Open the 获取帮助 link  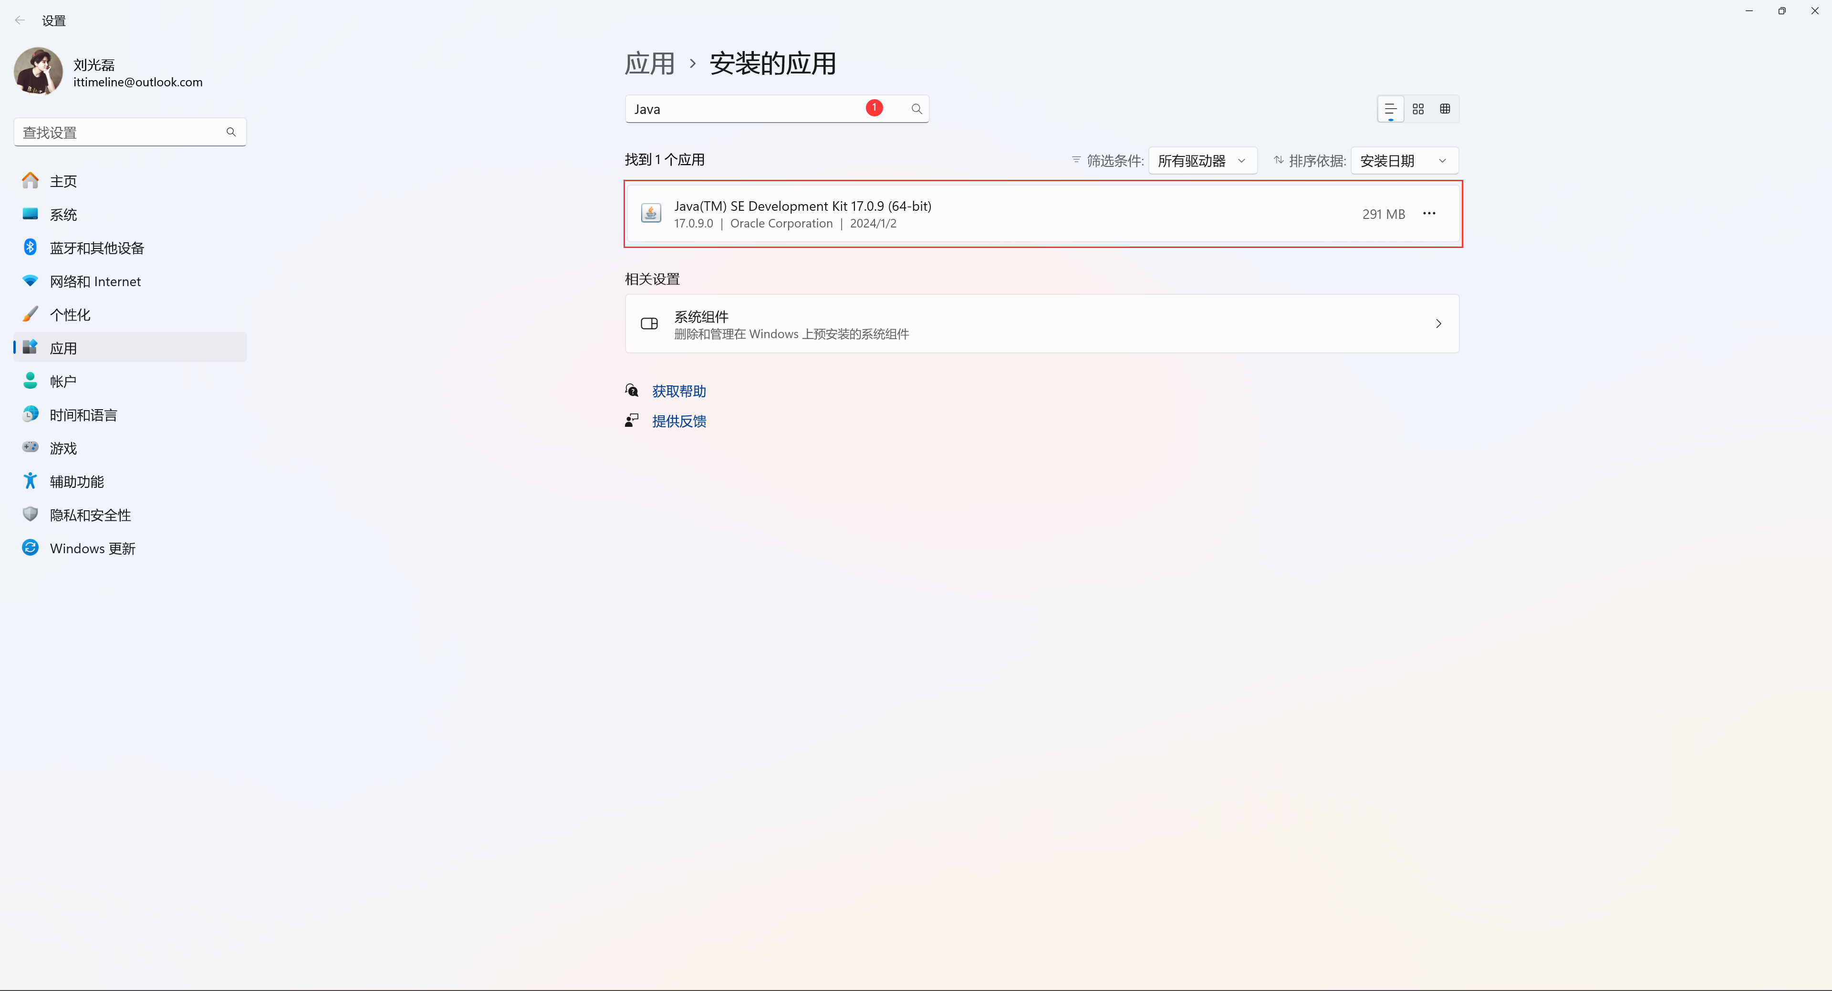point(679,391)
